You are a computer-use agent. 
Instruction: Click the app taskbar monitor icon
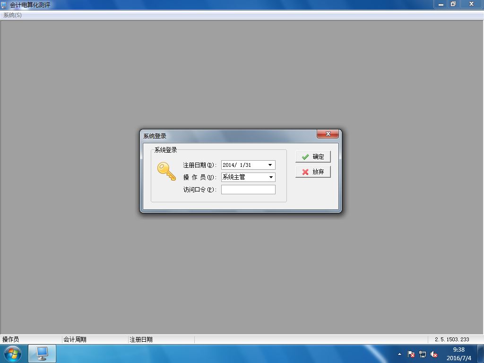click(42, 354)
